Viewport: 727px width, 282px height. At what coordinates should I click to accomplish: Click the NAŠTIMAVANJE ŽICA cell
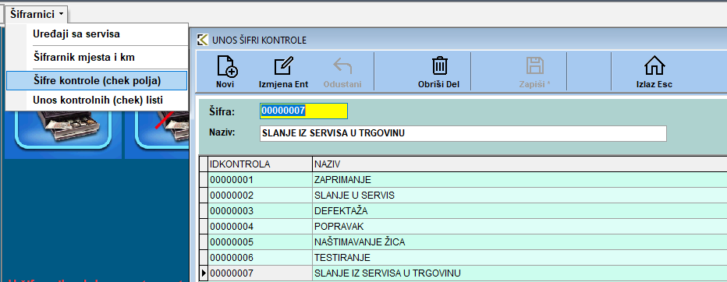(520, 242)
